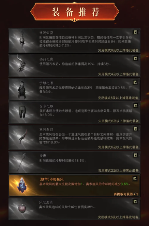
Task: Select the 启示之痕 pants thumbnail
Action: point(22,112)
